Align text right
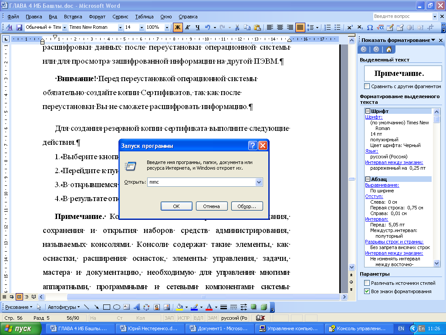Viewport: 446px width, 335px height. (x=290, y=27)
